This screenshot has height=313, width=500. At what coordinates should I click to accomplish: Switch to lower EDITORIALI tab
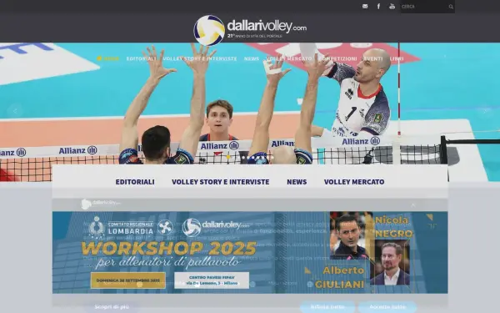coord(135,182)
